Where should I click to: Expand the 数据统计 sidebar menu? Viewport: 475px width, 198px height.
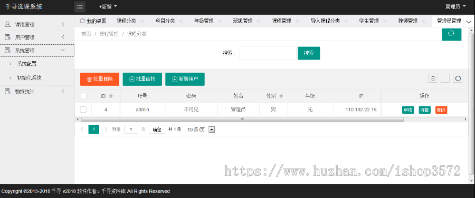pos(63,91)
